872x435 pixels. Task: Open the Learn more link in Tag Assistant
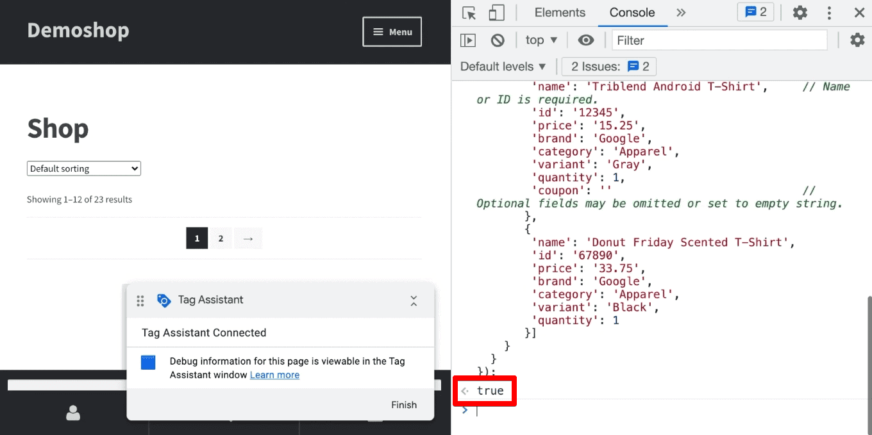pos(274,375)
